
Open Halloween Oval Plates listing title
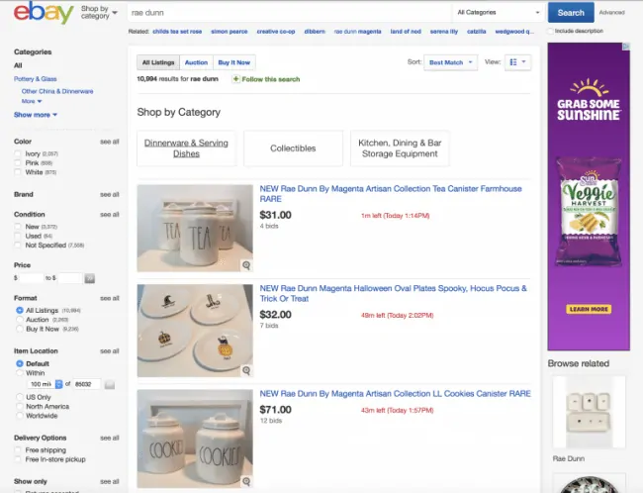(394, 293)
